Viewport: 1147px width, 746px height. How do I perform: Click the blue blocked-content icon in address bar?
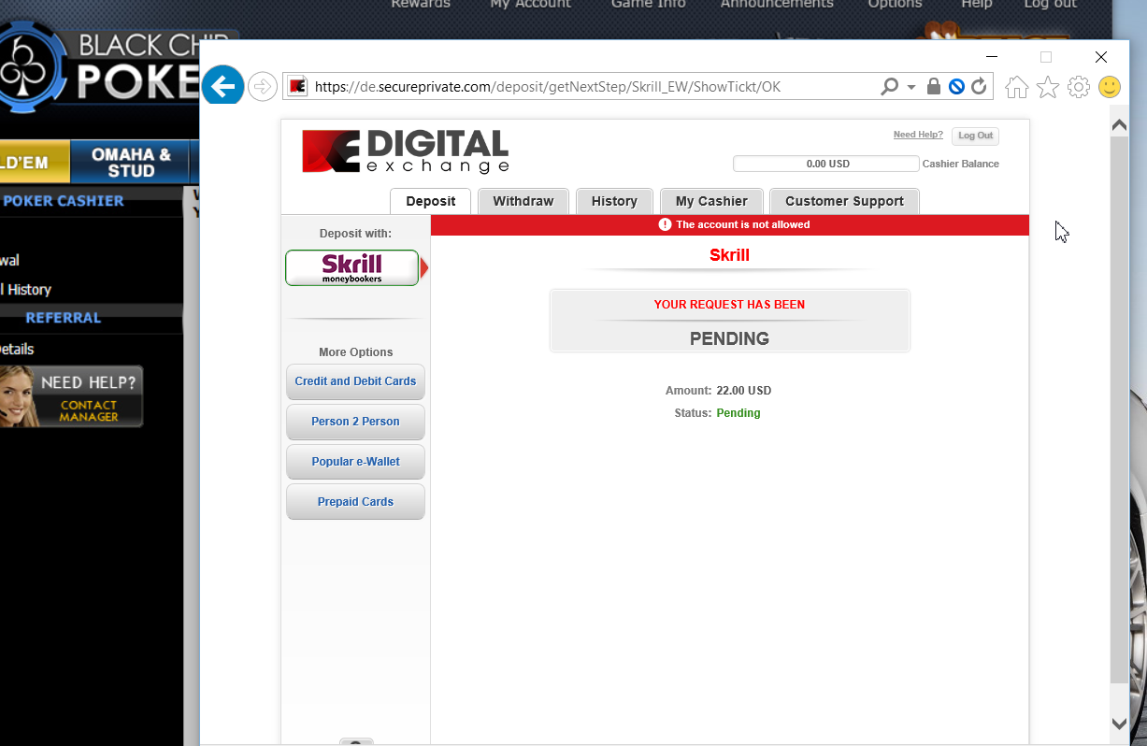coord(956,87)
